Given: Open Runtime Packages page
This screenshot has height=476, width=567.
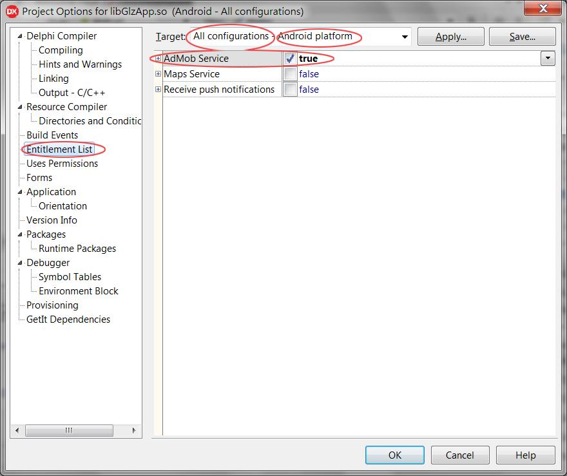Looking at the screenshot, I should tap(77, 249).
